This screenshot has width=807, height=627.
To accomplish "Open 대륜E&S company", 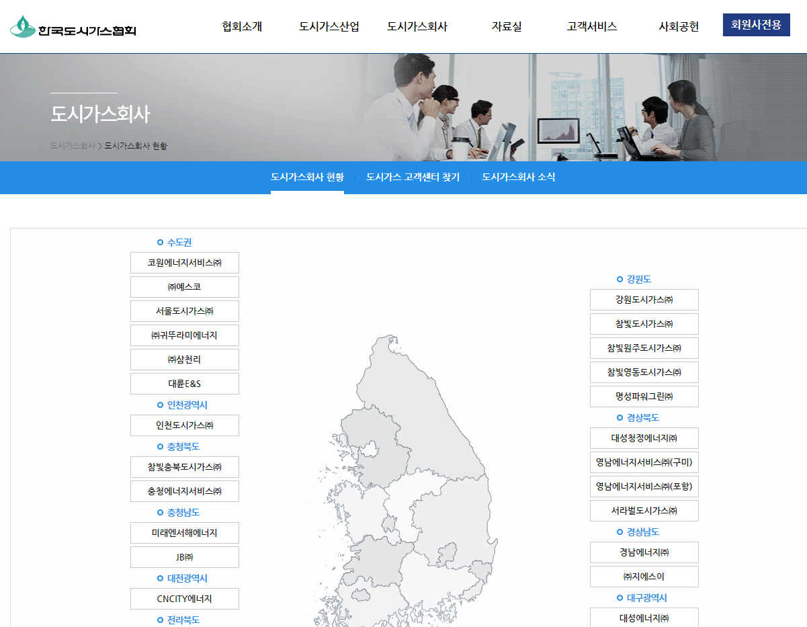I will coord(185,384).
